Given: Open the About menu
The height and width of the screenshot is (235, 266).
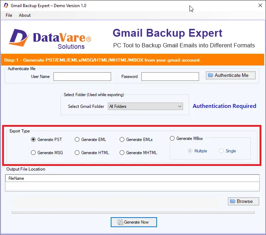Looking at the screenshot, I should pyautogui.click(x=25, y=15).
